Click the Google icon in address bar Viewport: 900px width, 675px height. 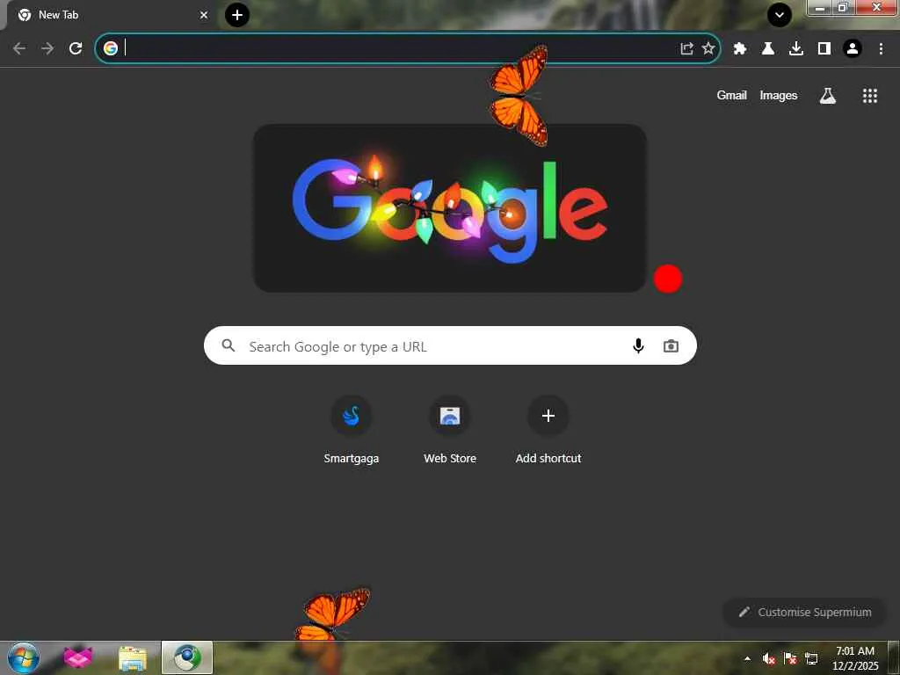click(x=111, y=48)
